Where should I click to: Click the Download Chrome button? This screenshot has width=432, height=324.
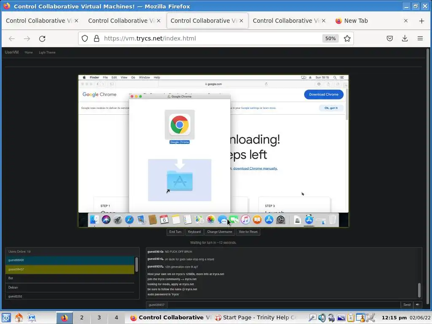[x=324, y=94]
